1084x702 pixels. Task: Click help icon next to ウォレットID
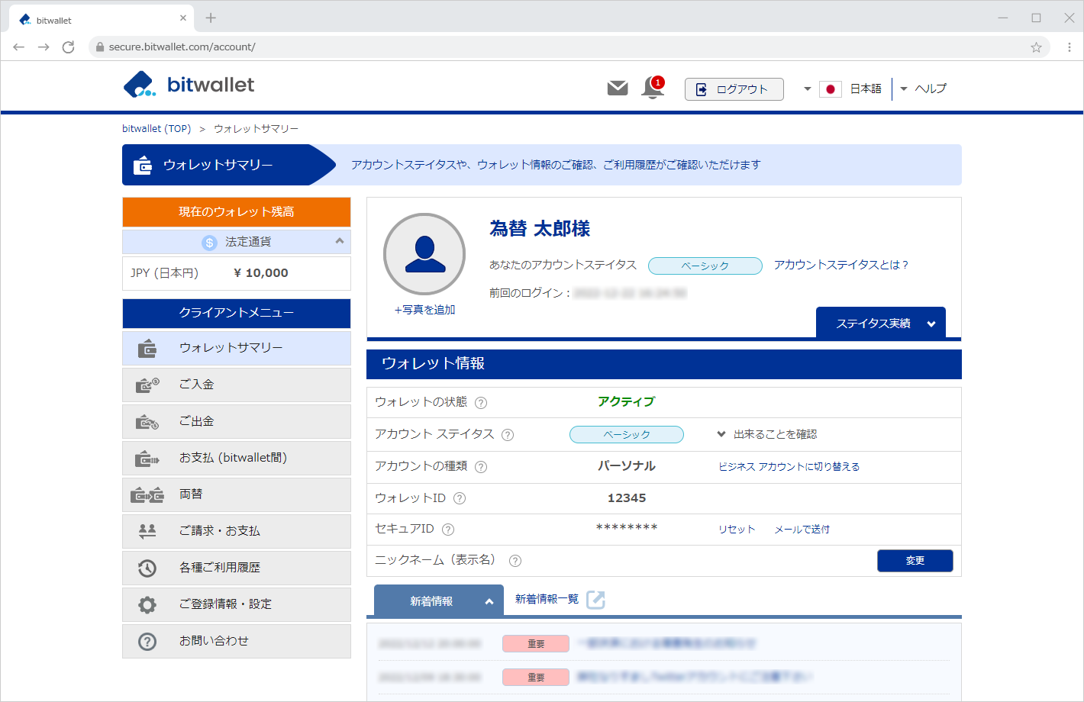click(x=460, y=498)
